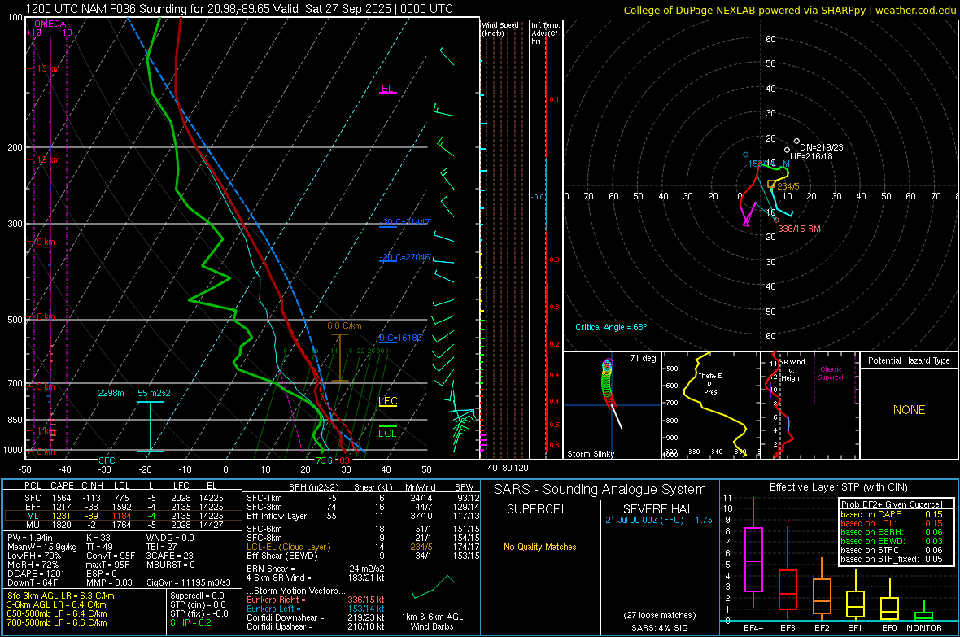Select the 'DN=219/23' hodograph label
960x637 pixels.
tap(822, 147)
